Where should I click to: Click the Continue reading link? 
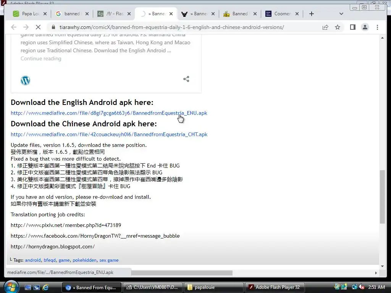tap(41, 58)
